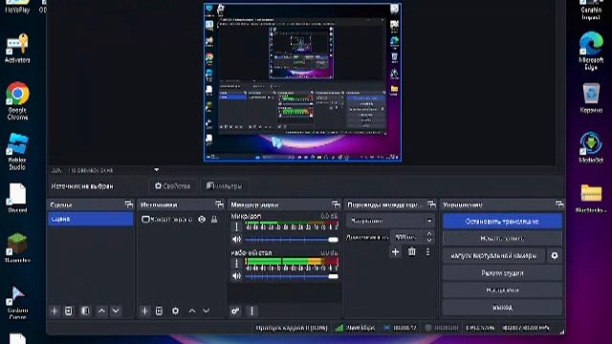This screenshot has height=344, width=612.
Task: Open MediaGet desktop icon
Action: click(591, 147)
